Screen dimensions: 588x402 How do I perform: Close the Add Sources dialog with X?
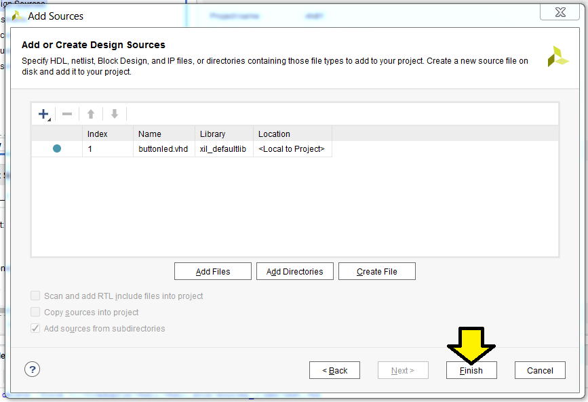(x=560, y=12)
